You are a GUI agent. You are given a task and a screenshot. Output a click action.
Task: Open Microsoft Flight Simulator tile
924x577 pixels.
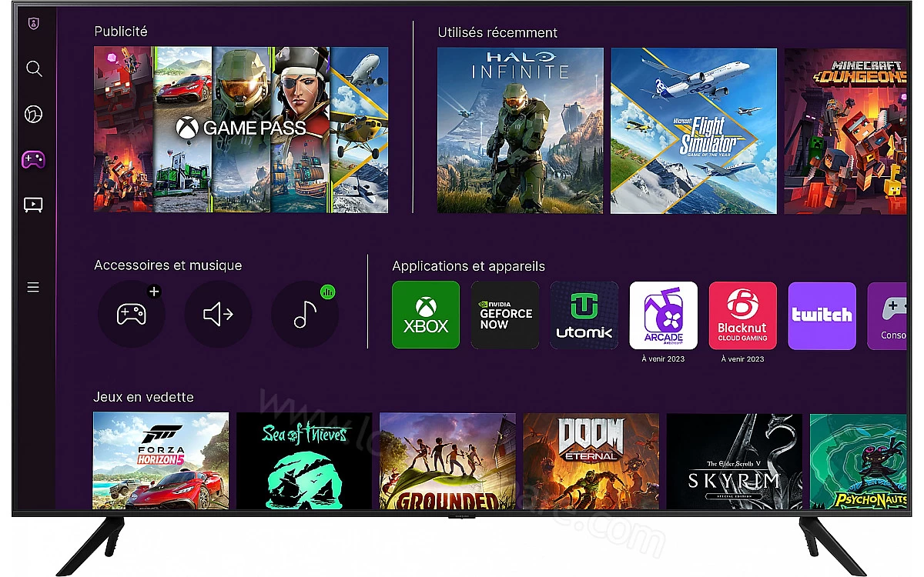(x=694, y=131)
